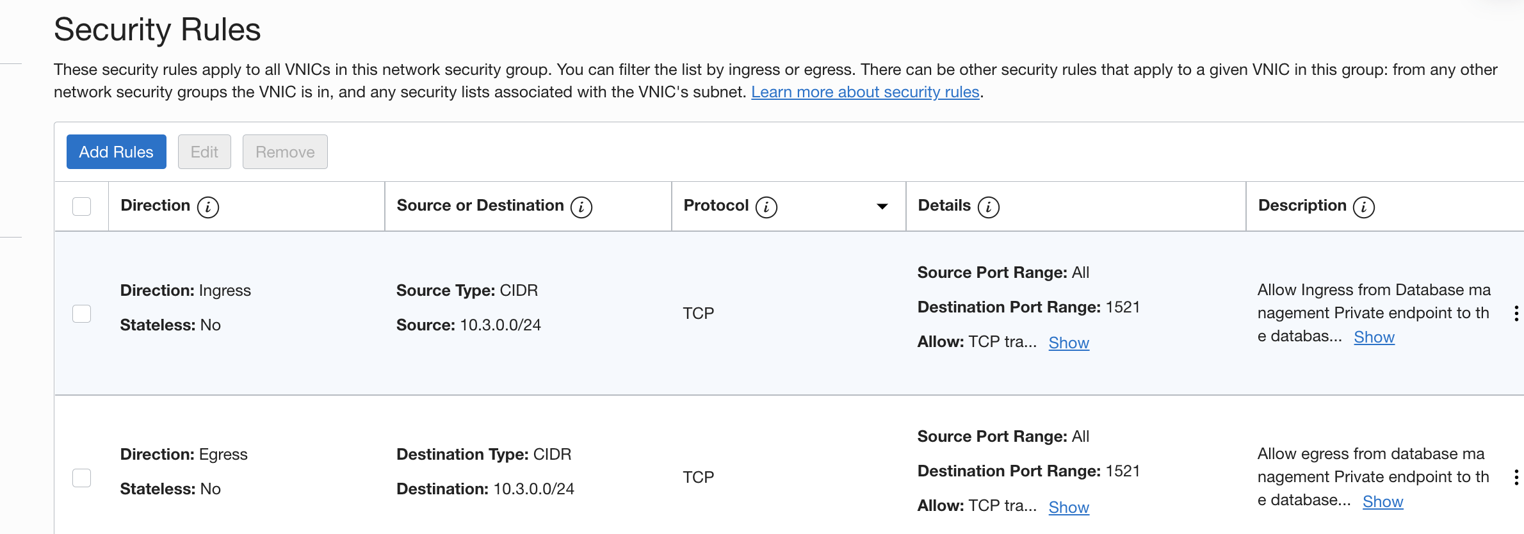Image resolution: width=1524 pixels, height=534 pixels.
Task: Select the Ingress rule checkbox
Action: pos(82,313)
